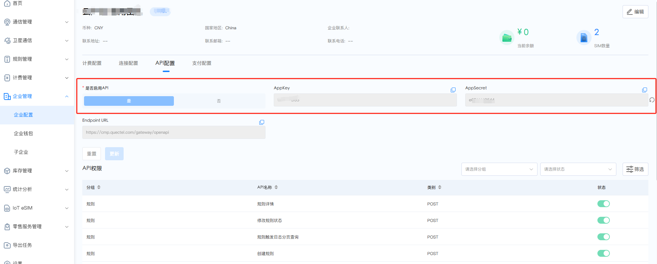This screenshot has height=264, width=657.
Task: Copy the AppSecret with its copy icon
Action: coord(644,90)
